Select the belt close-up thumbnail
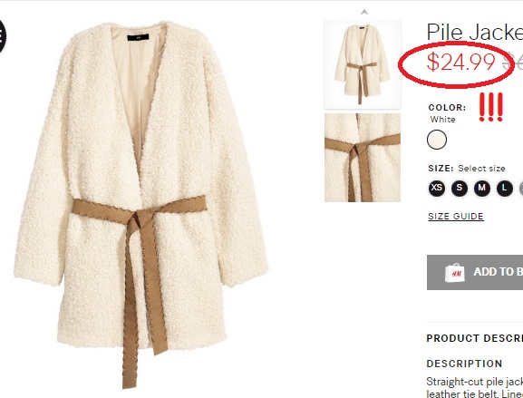Image resolution: width=523 pixels, height=398 pixels. tap(363, 158)
